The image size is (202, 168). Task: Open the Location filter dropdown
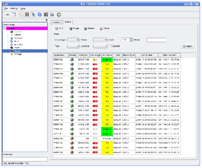(x=100, y=46)
